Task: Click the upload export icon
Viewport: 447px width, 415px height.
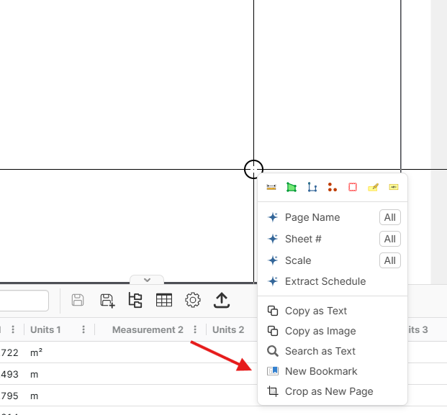Action: pos(222,301)
